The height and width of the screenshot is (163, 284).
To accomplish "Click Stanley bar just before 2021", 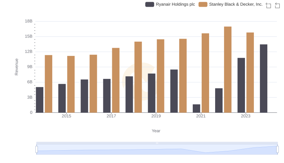I will 183,76.
